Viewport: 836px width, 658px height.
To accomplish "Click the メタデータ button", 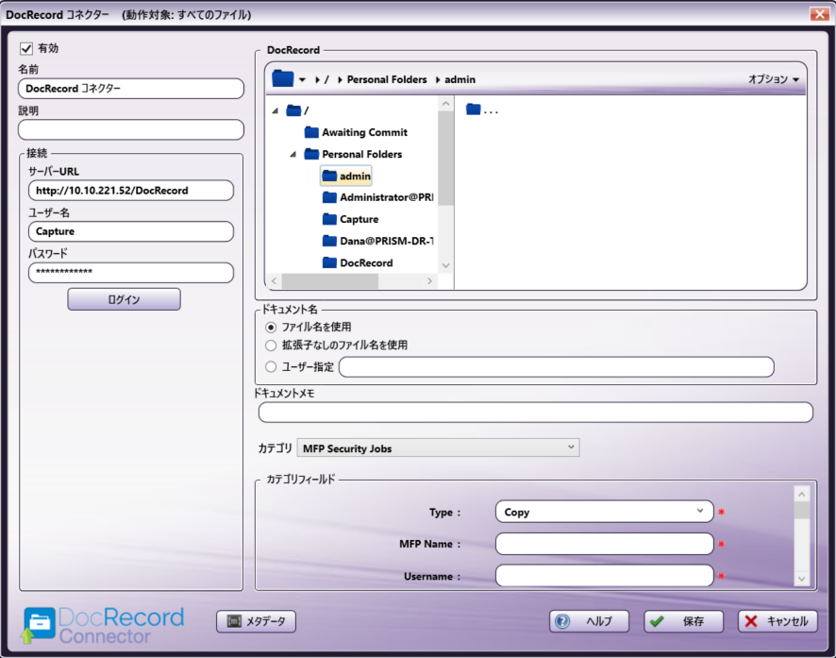I will coord(256,621).
